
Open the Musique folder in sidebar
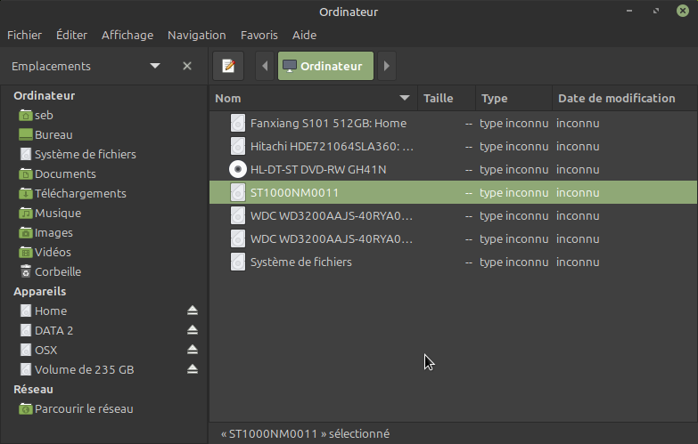tap(57, 213)
